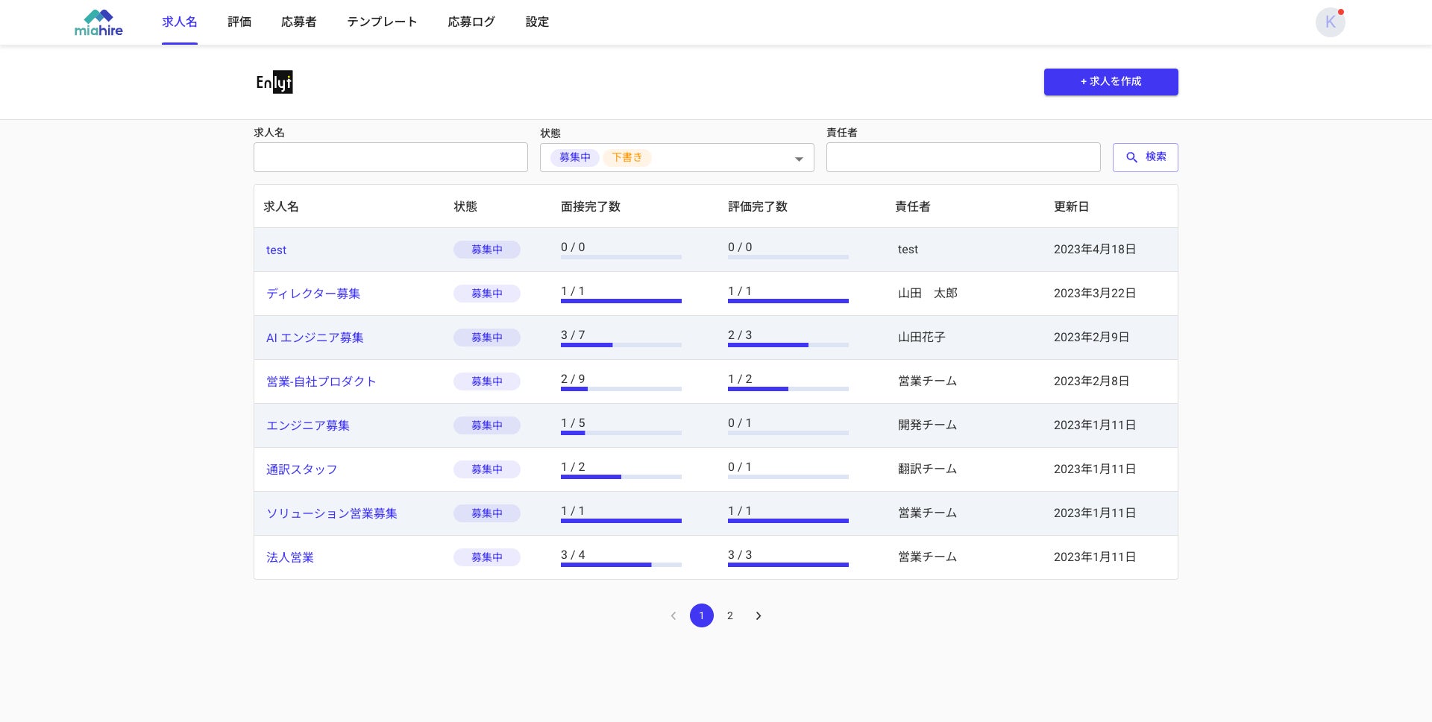
Task: Go to the 設定 tab
Action: tap(537, 22)
